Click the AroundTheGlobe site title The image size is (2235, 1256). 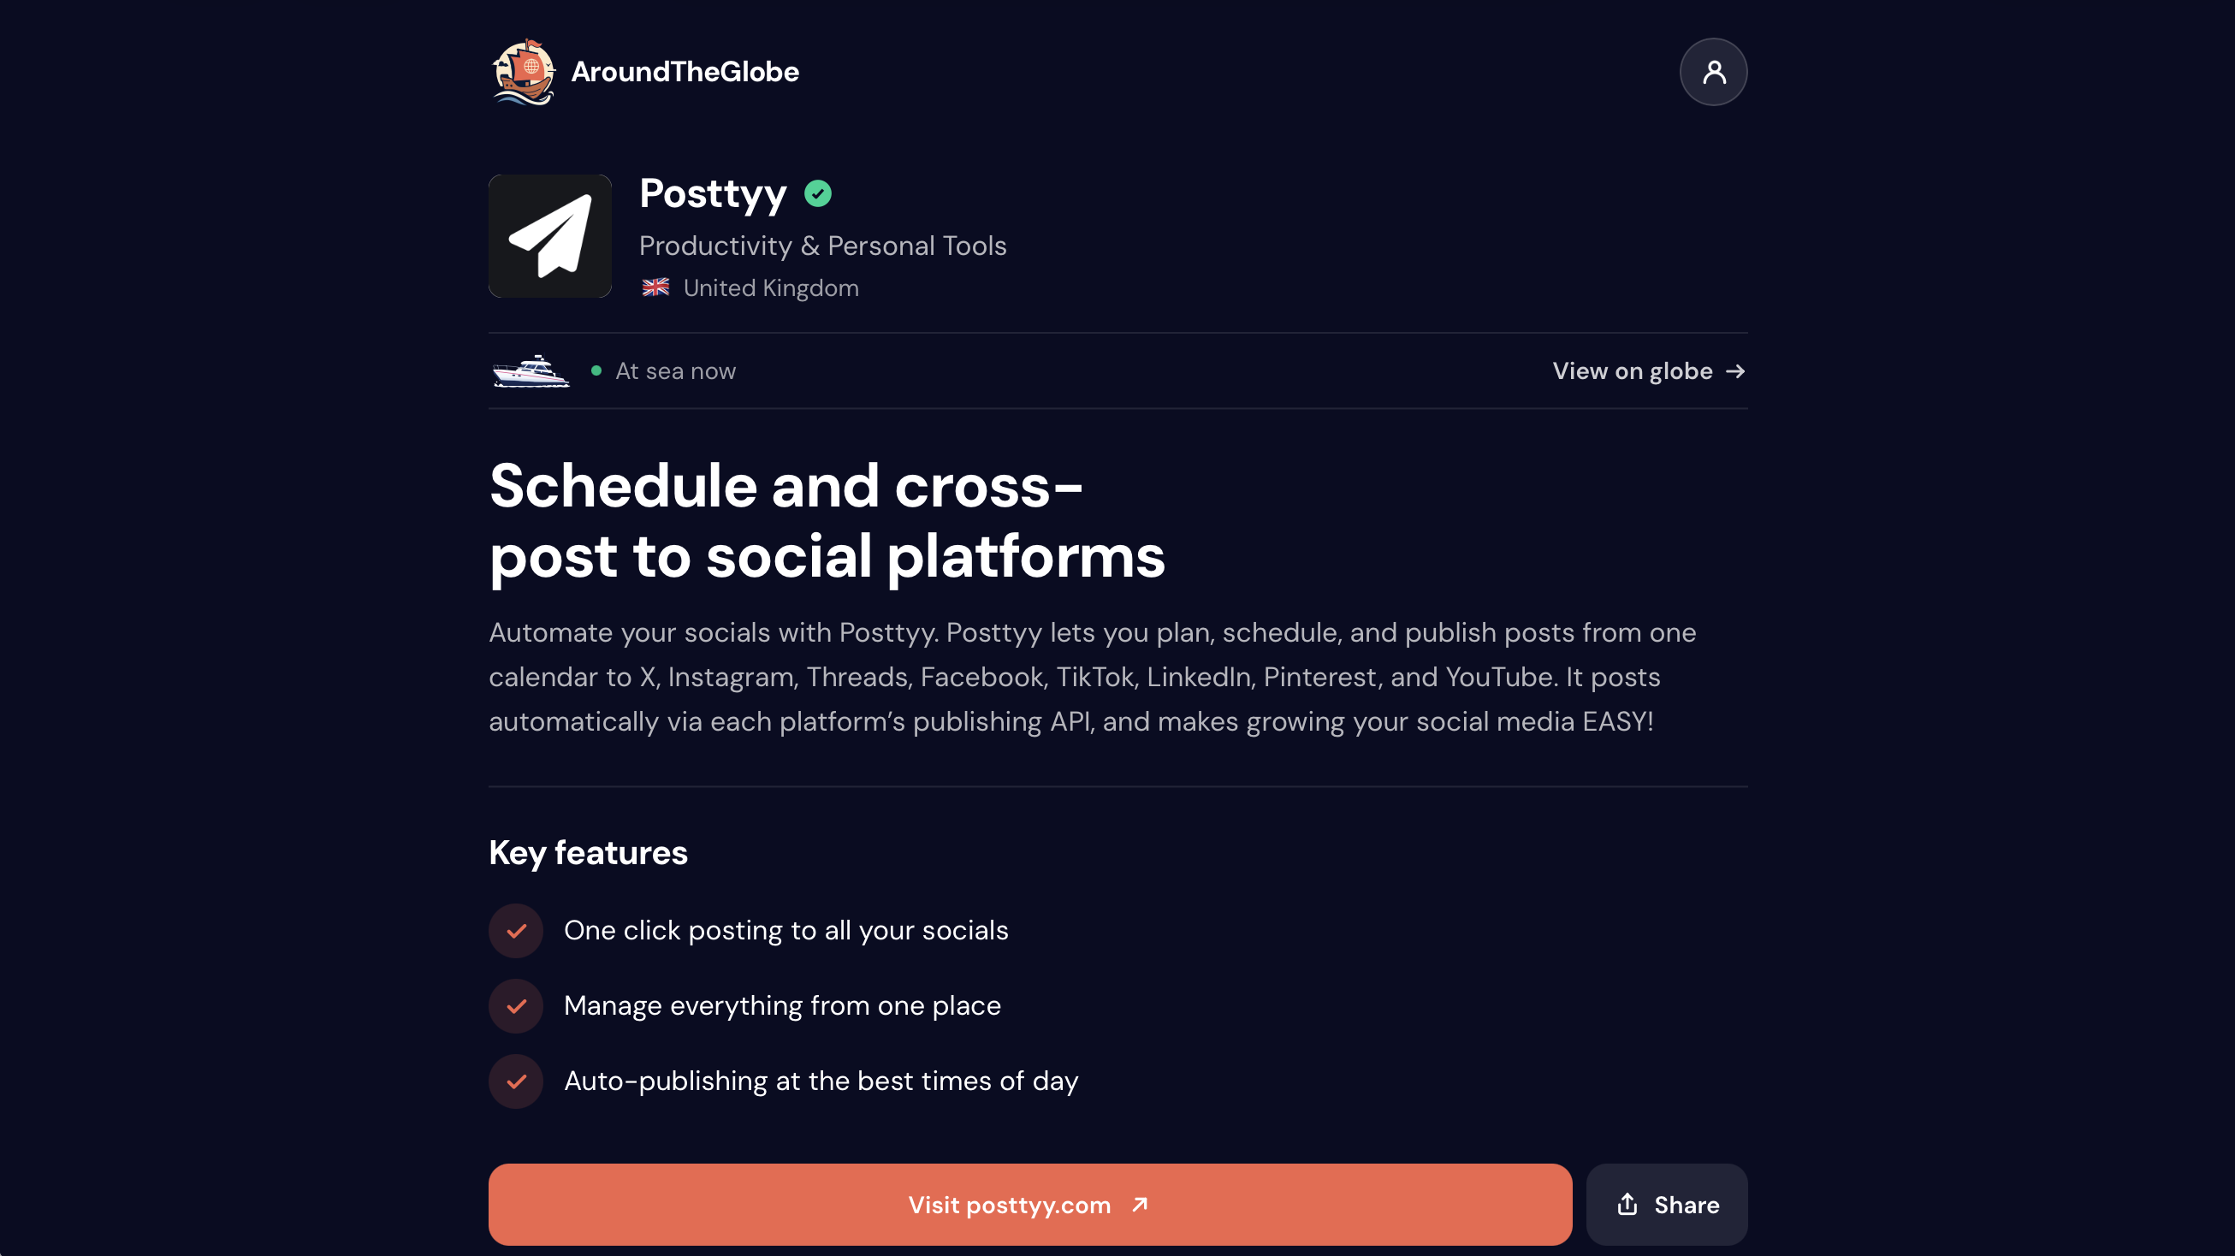click(x=685, y=72)
